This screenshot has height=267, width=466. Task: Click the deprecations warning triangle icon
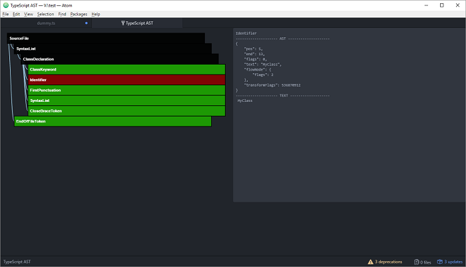[370, 262]
